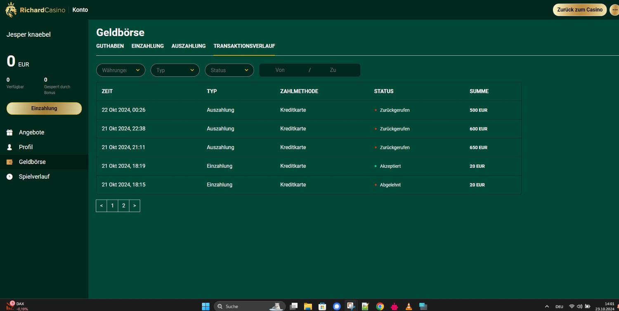Image resolution: width=619 pixels, height=311 pixels.
Task: Click the Zu end date field
Action: tap(333, 70)
